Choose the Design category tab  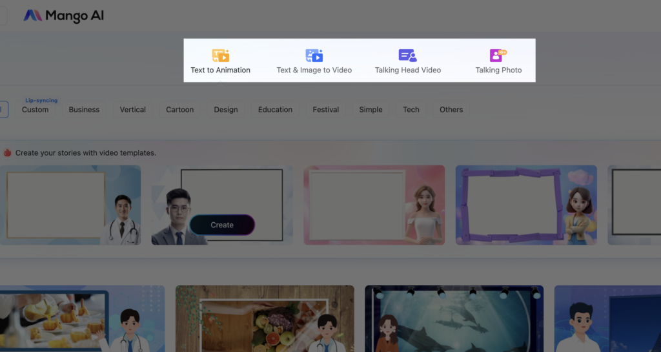[226, 110]
